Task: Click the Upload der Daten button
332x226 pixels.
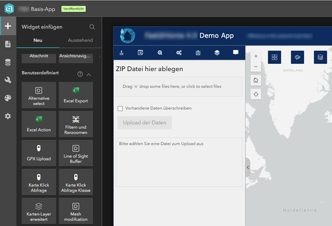Action: pos(145,123)
